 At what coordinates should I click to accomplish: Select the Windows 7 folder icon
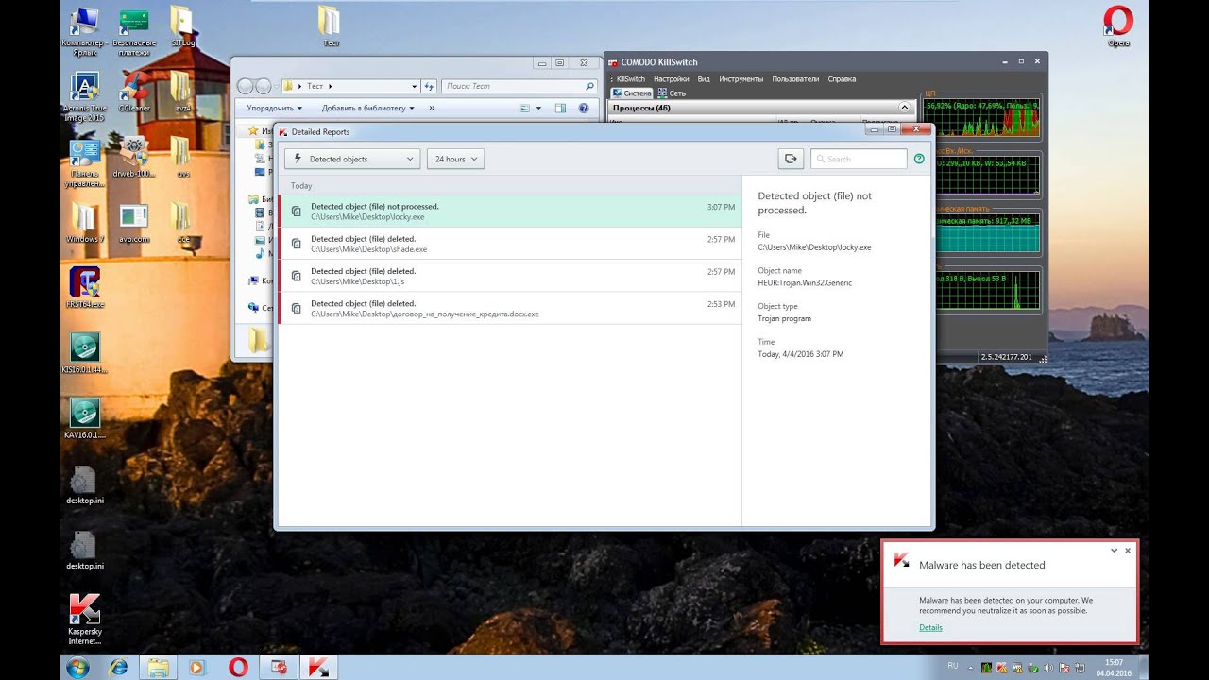pyautogui.click(x=84, y=223)
